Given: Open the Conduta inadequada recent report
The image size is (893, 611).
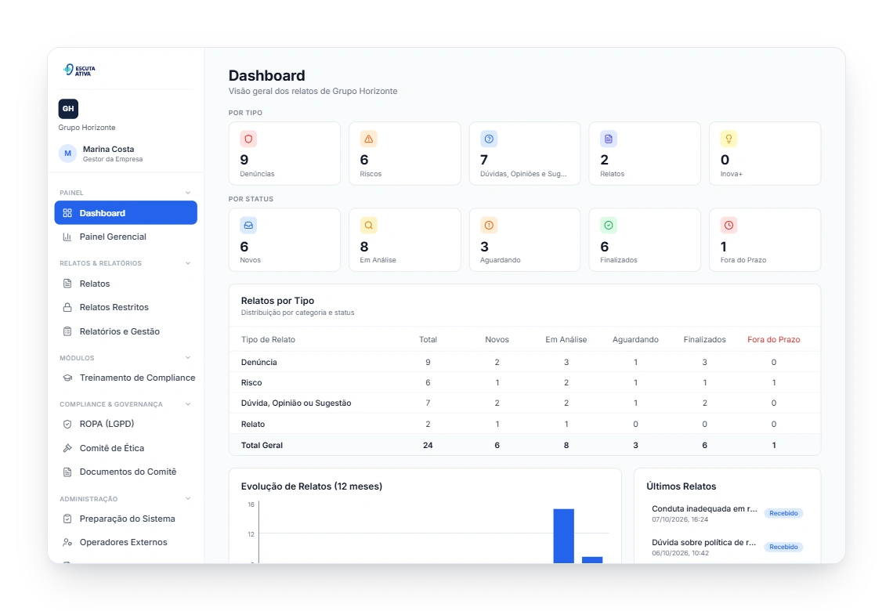Looking at the screenshot, I should click(x=727, y=514).
